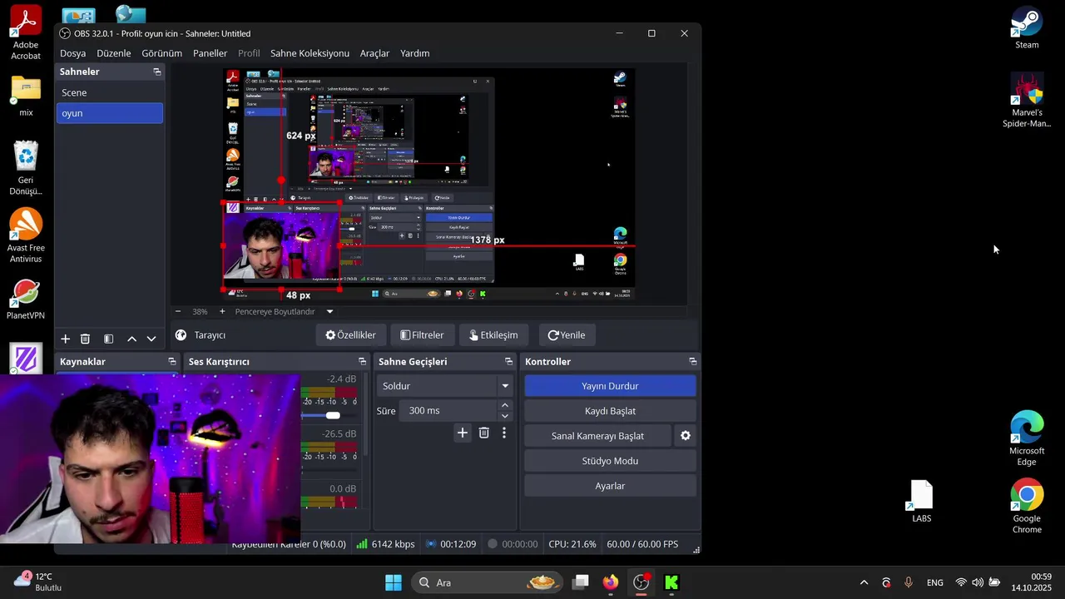Move scene down with the down arrow
The height and width of the screenshot is (599, 1065).
151,339
